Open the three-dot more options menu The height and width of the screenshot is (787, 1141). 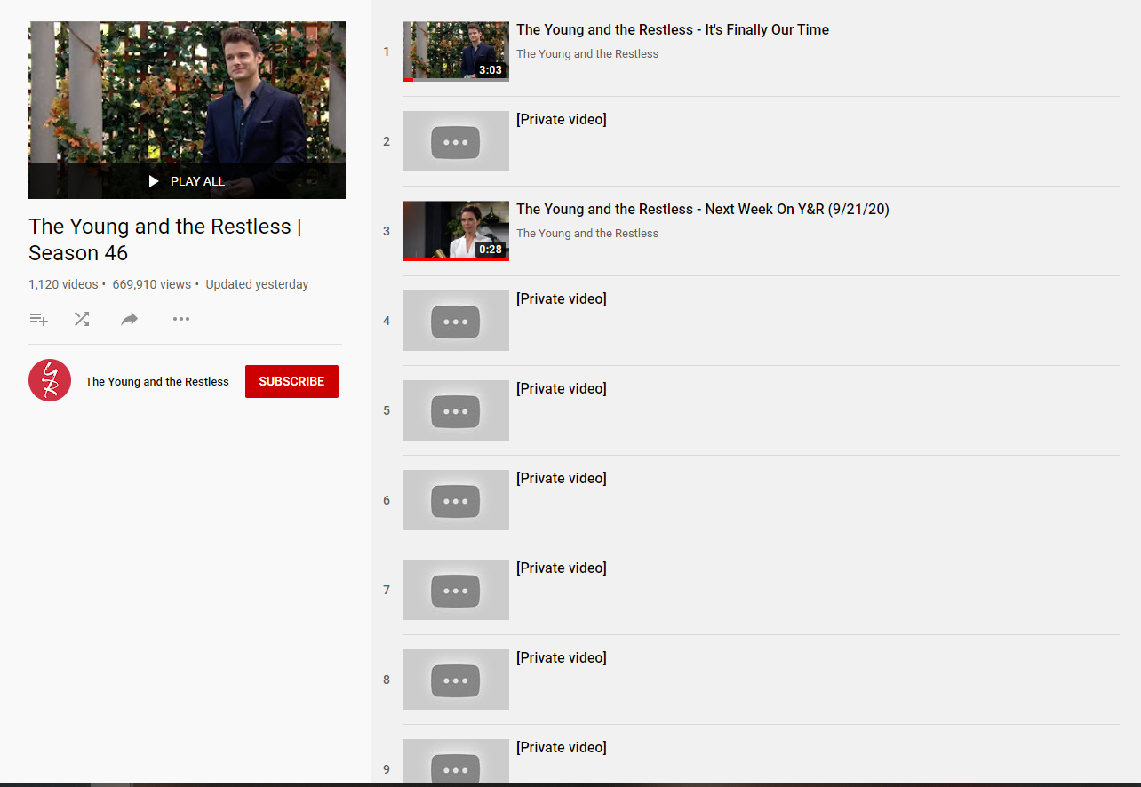[181, 319]
